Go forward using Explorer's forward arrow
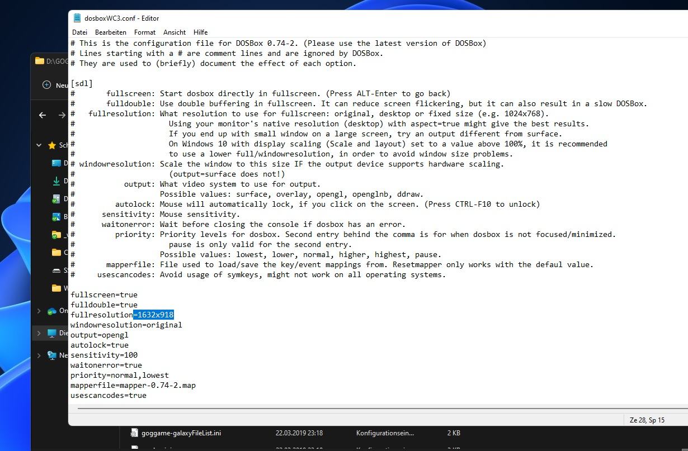The height and width of the screenshot is (451, 688). tap(62, 115)
